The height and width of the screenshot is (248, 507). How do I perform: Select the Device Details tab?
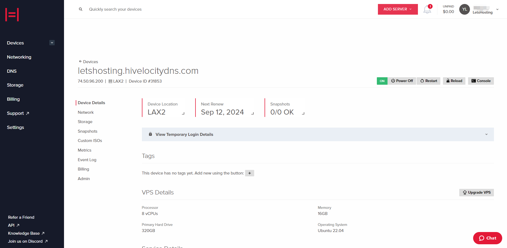pyautogui.click(x=91, y=103)
